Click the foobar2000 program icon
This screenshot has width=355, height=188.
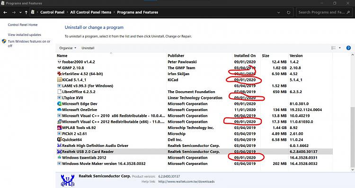coord(59,62)
